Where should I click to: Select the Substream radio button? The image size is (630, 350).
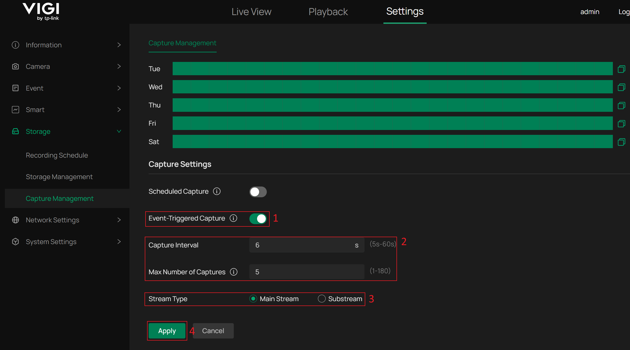pos(321,299)
